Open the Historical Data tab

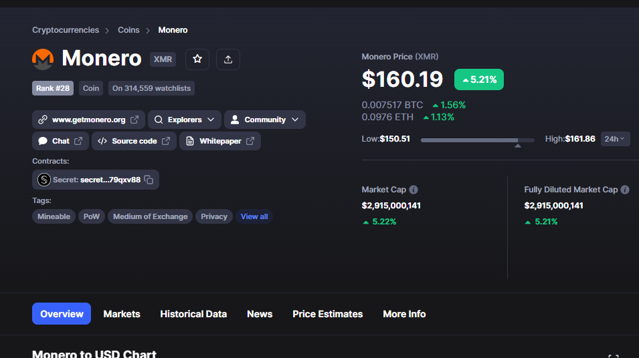tap(193, 314)
